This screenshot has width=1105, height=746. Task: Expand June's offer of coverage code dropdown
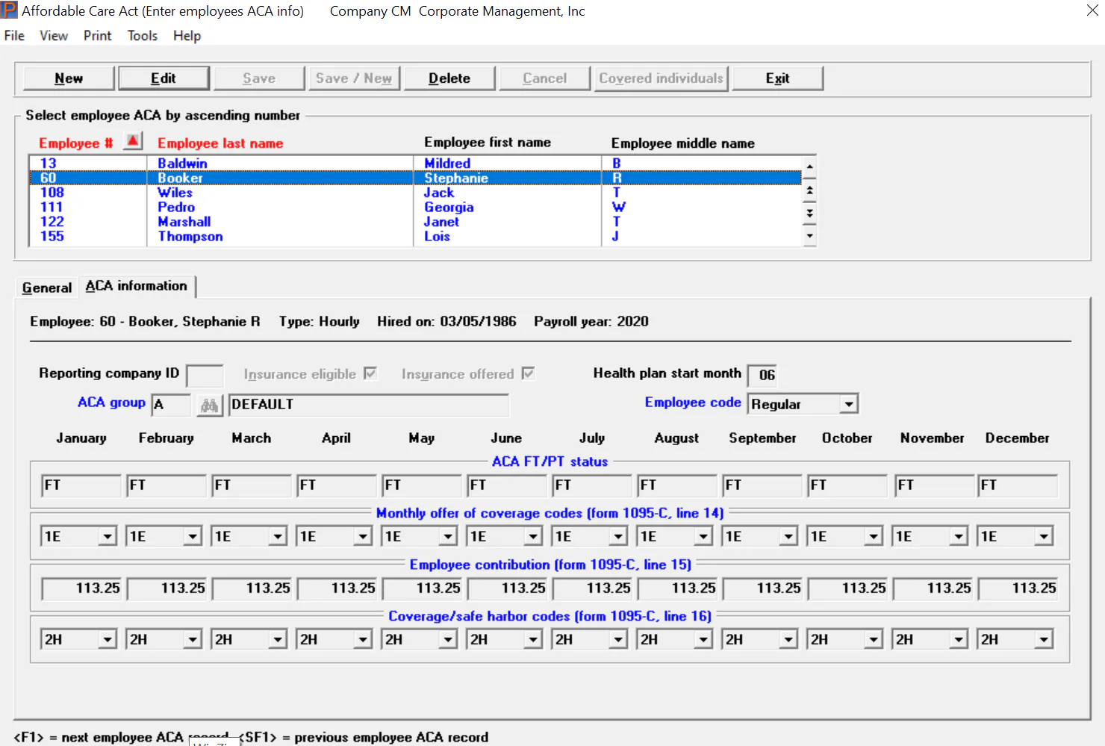(533, 536)
